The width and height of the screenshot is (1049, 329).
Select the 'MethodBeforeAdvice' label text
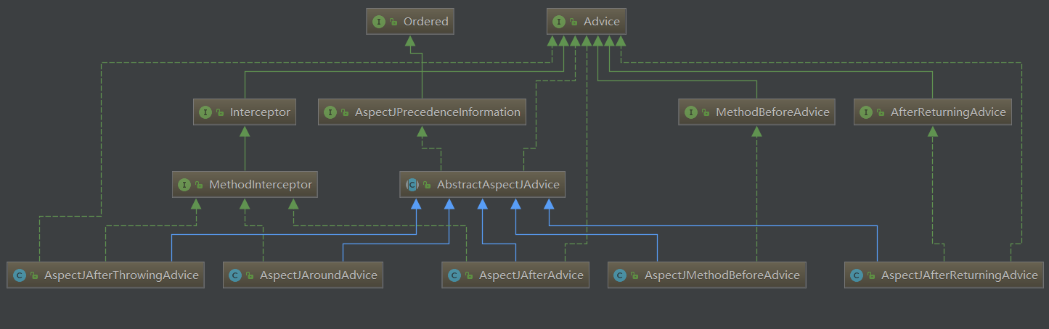point(772,112)
